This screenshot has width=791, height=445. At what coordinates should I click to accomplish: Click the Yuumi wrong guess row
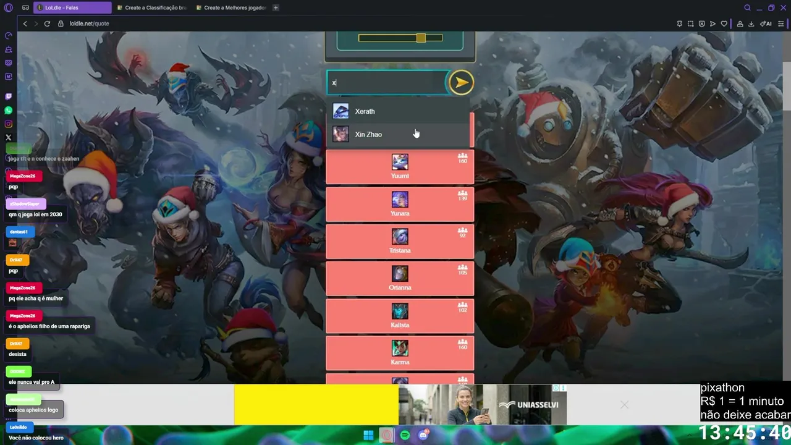point(400,167)
